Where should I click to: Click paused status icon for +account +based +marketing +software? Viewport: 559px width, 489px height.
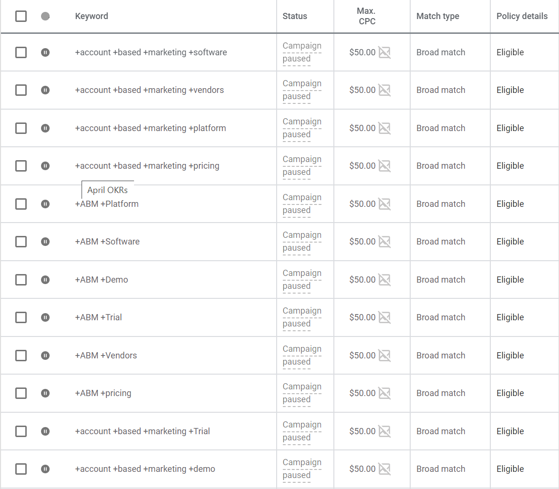45,52
